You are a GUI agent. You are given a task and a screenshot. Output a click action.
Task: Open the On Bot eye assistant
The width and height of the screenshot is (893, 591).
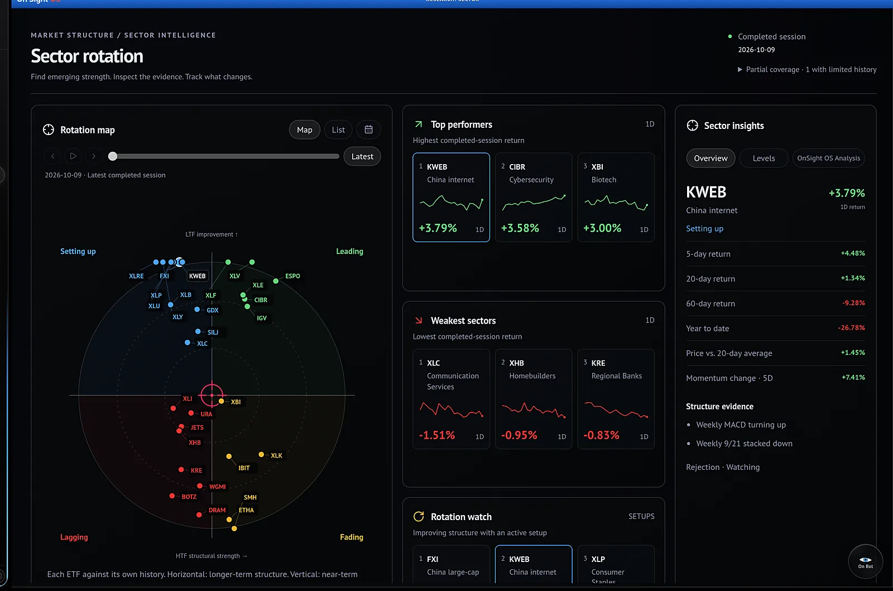[x=865, y=561]
